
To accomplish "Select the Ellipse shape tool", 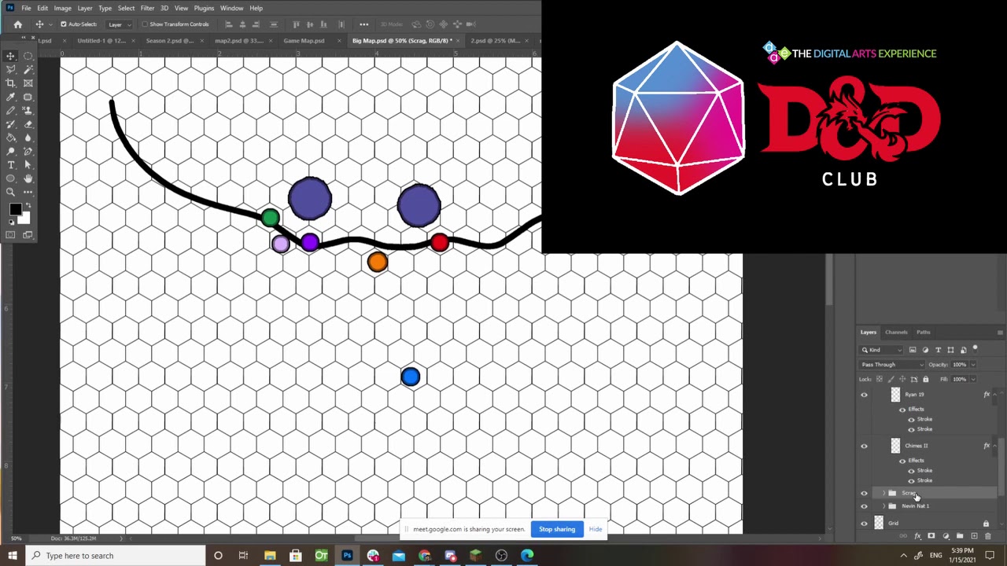I will [11, 178].
